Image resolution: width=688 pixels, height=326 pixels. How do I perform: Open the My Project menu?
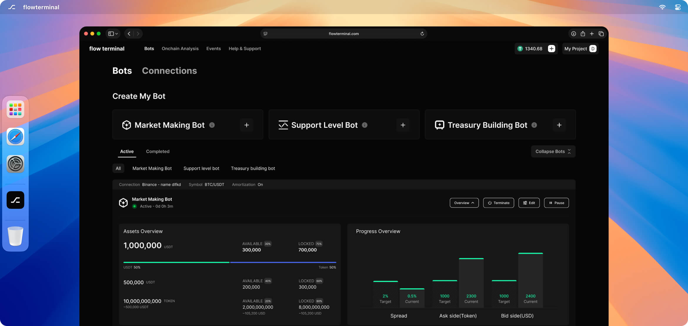(580, 49)
